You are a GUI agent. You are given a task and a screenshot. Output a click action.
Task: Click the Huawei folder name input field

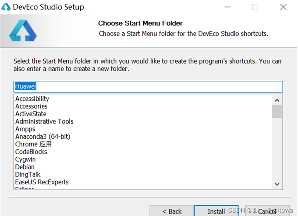(148, 87)
